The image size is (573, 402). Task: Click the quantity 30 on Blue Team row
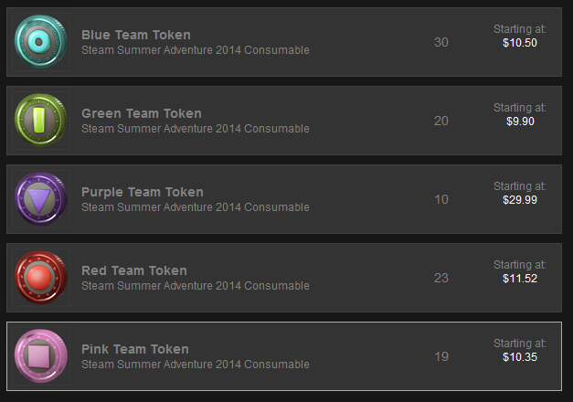pyautogui.click(x=441, y=42)
